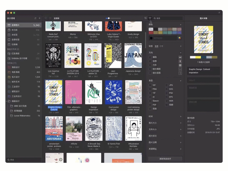Click the pin icon at top right
Screen dimensions: 228x171
pyautogui.click(x=219, y=13)
